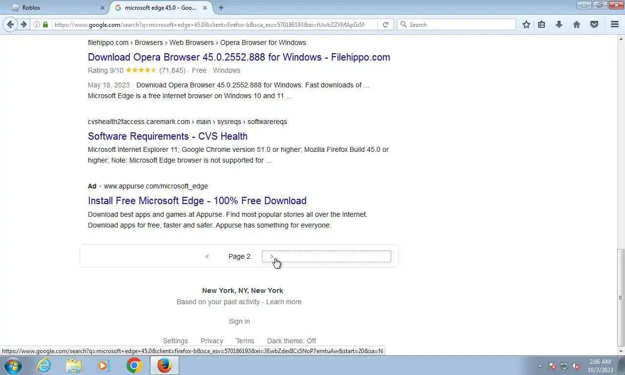
Task: Open network status icon in tray
Action: pyautogui.click(x=564, y=366)
